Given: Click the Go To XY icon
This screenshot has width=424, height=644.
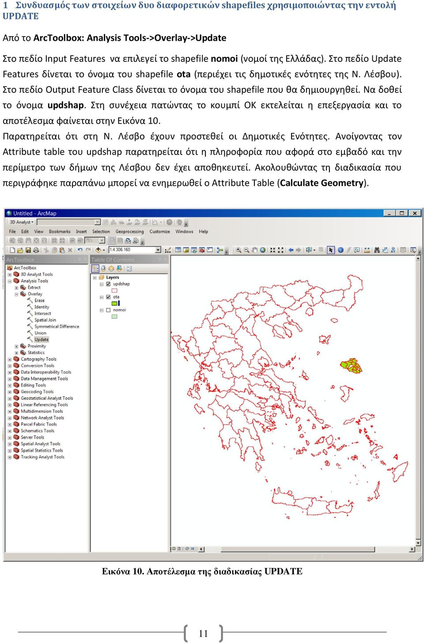Looking at the screenshot, I should click(393, 250).
